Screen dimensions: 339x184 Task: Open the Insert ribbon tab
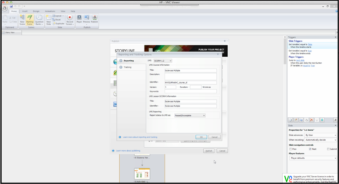pyautogui.click(x=25, y=11)
